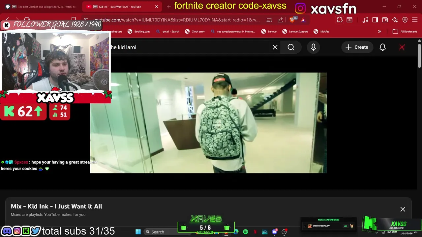This screenshot has width=422, height=237.
Task: Open the Brave Shields lion icon
Action: point(293,20)
